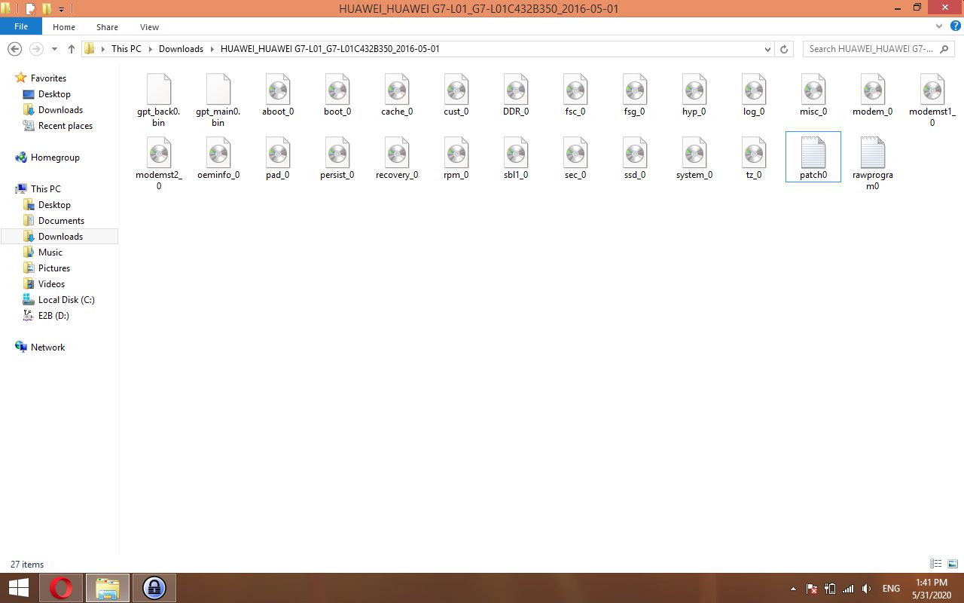Open Homegroup in the navigation pane
The width and height of the screenshot is (964, 603).
click(55, 158)
